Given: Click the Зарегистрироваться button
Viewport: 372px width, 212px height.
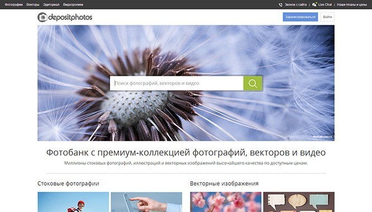Looking at the screenshot, I should point(301,17).
